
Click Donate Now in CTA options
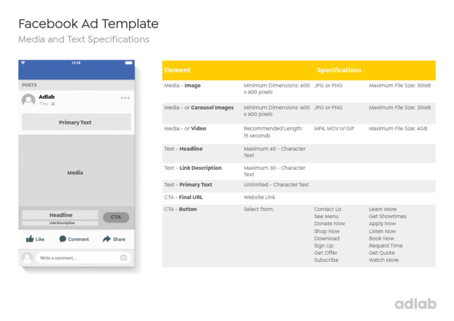[x=329, y=223]
